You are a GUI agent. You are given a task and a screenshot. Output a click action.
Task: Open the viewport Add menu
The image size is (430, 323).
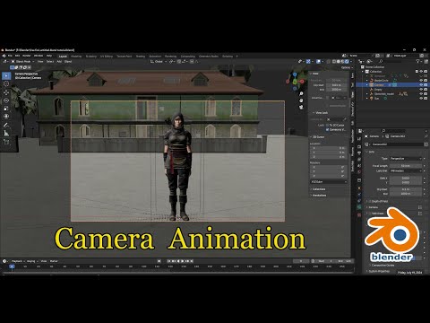tap(59, 62)
